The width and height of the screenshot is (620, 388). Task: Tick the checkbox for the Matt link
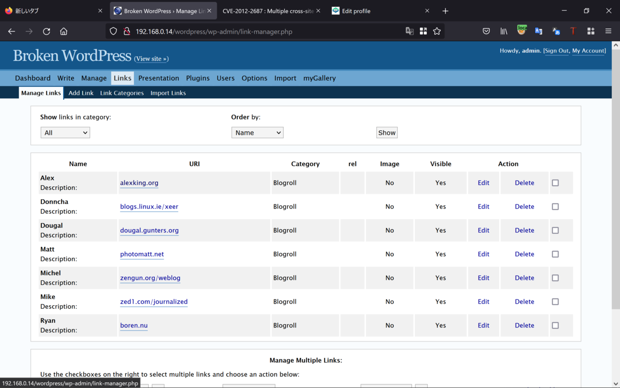[x=555, y=254]
